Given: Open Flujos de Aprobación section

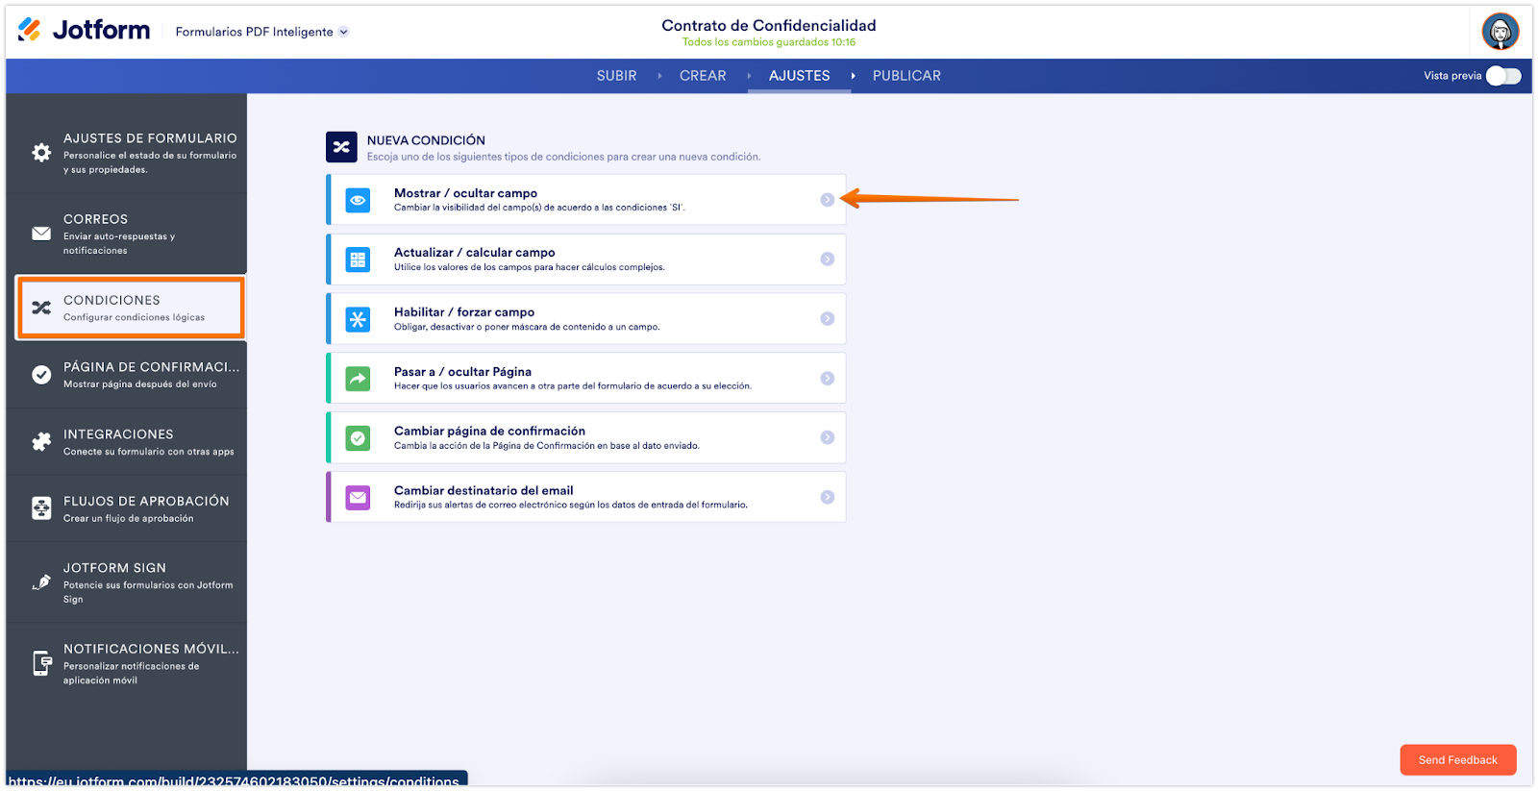Looking at the screenshot, I should pos(127,508).
